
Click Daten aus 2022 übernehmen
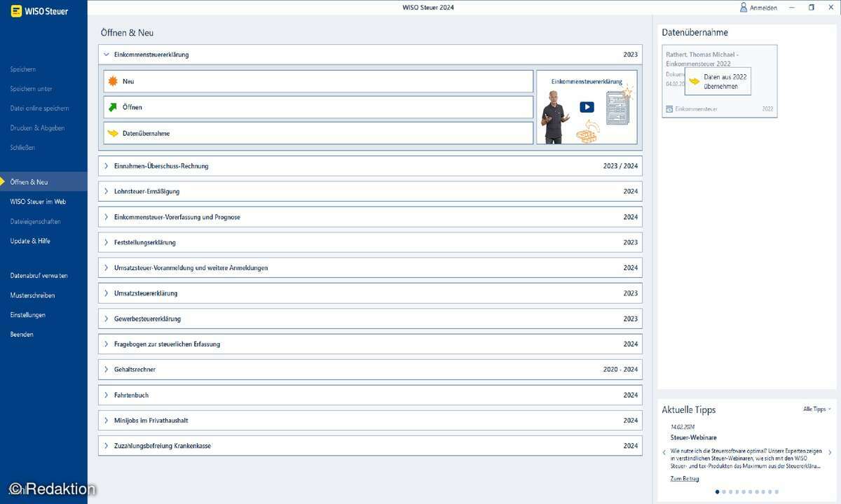pos(718,81)
